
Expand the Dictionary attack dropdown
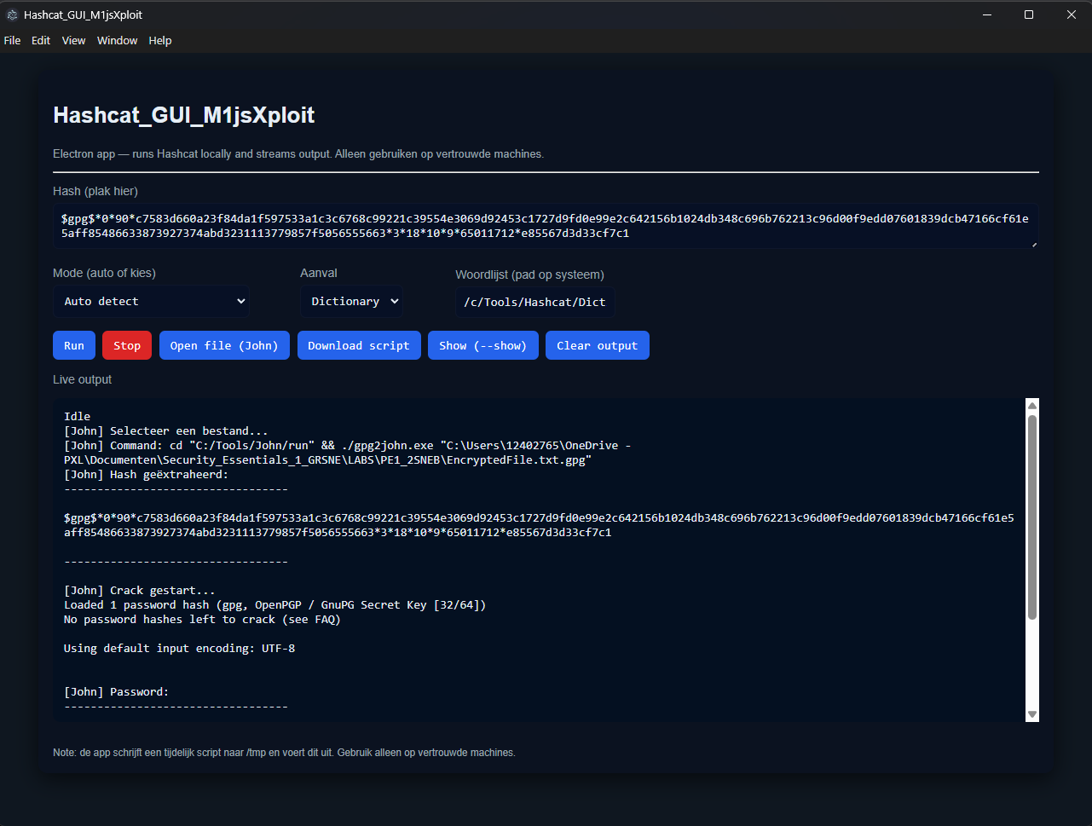coord(351,301)
